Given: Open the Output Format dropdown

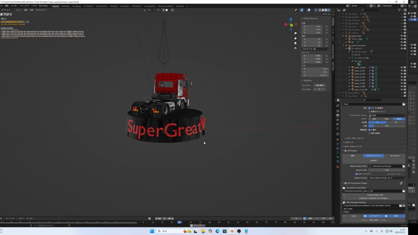Looking at the screenshot, I should tap(387, 178).
